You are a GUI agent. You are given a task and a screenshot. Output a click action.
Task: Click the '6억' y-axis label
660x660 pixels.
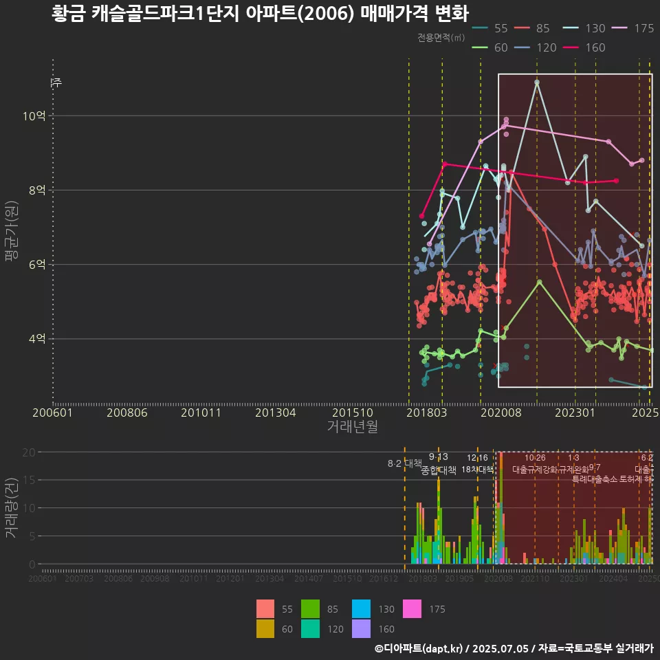tap(37, 264)
